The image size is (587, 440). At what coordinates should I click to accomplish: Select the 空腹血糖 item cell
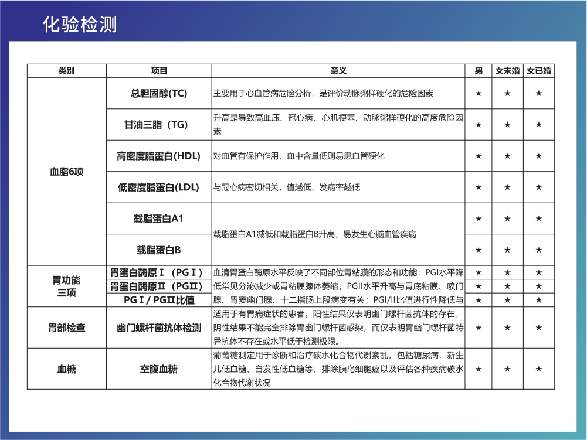point(159,369)
